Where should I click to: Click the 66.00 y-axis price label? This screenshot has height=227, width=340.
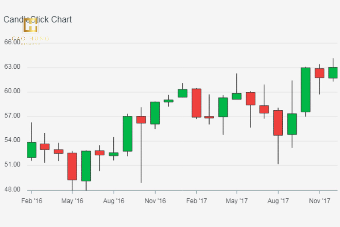pyautogui.click(x=12, y=43)
